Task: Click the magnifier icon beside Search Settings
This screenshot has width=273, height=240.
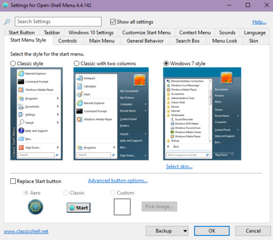Action: click(x=7, y=22)
